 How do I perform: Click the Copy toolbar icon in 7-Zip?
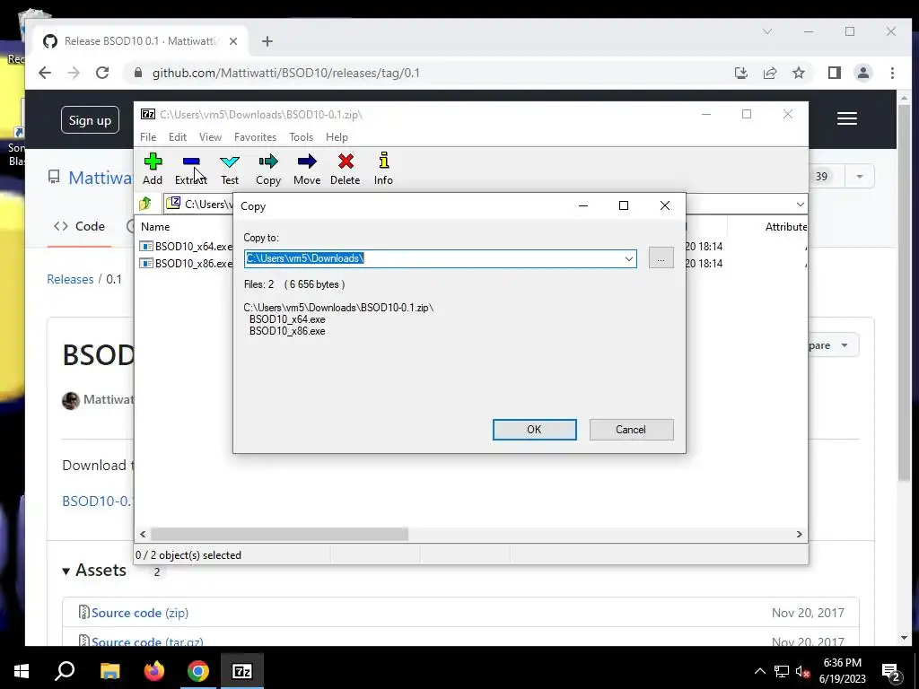coord(267,169)
